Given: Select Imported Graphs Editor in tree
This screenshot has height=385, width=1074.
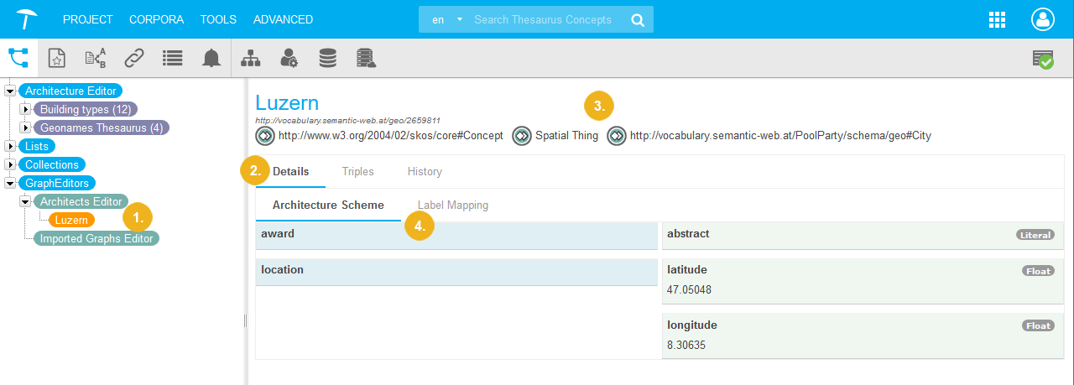Looking at the screenshot, I should pyautogui.click(x=96, y=238).
